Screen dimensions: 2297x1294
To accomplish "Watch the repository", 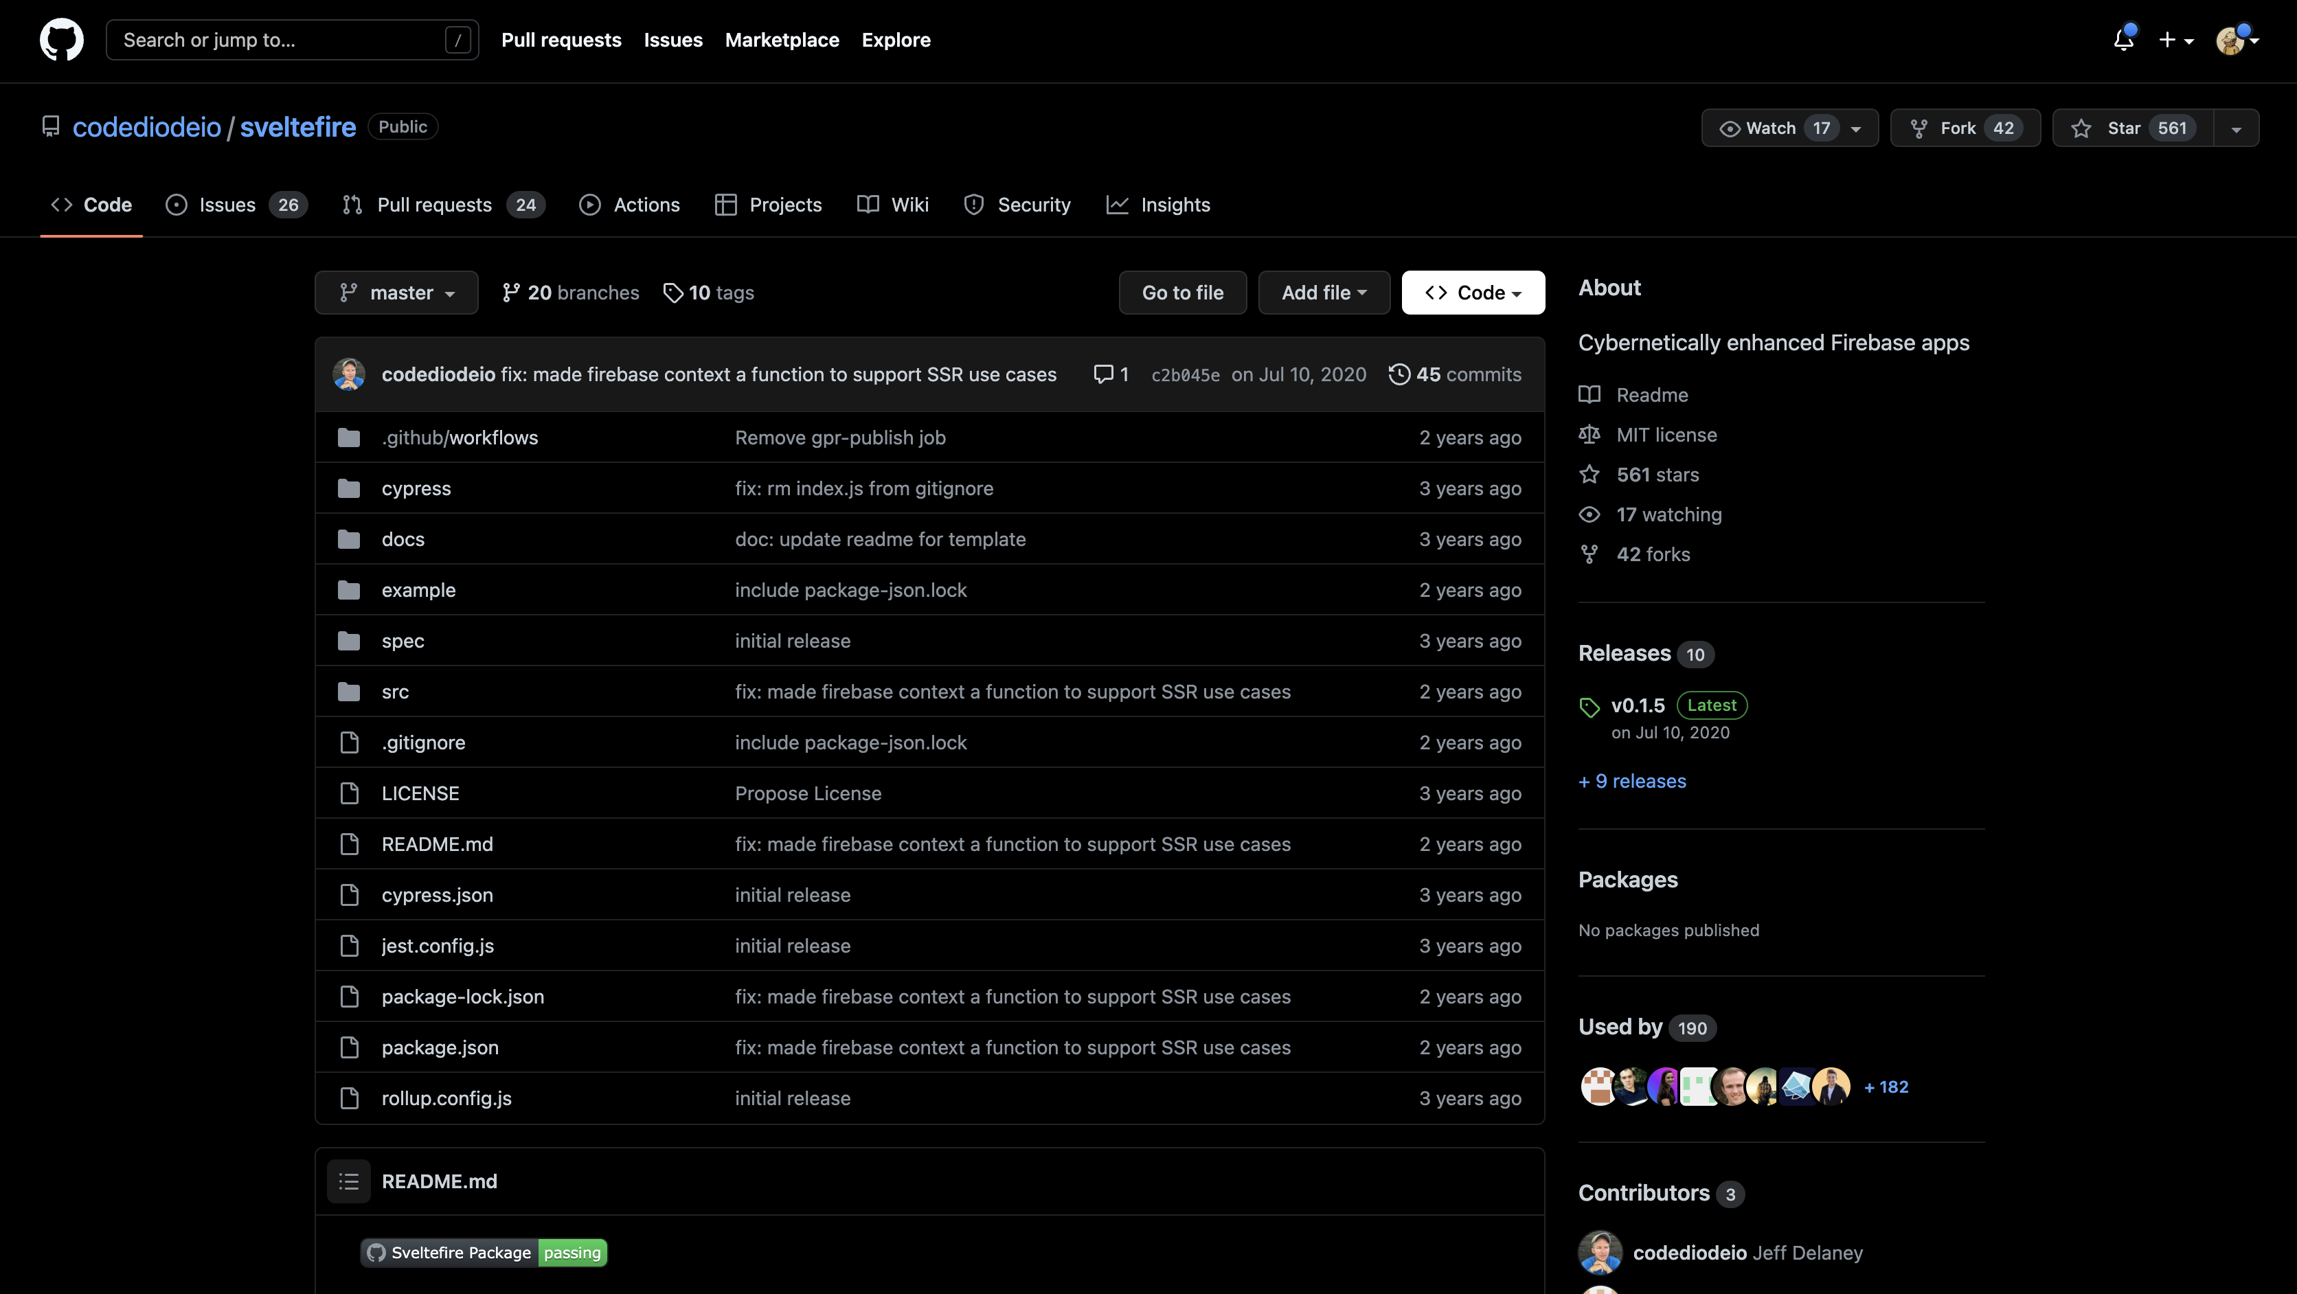I will tap(1774, 128).
